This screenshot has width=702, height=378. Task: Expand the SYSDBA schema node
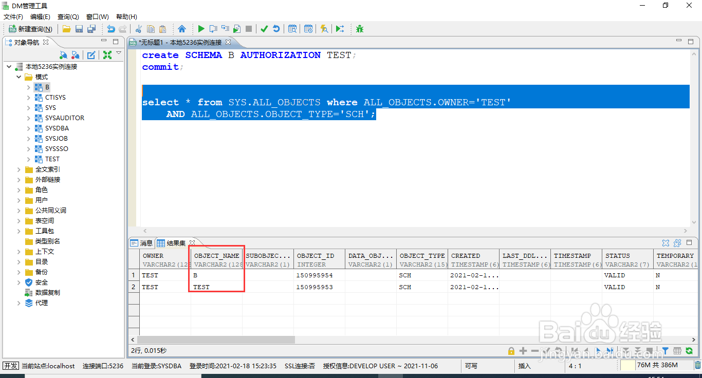click(x=29, y=128)
